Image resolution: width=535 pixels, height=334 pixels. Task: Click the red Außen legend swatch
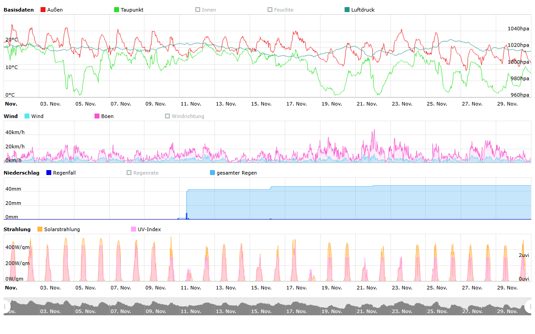pos(43,10)
